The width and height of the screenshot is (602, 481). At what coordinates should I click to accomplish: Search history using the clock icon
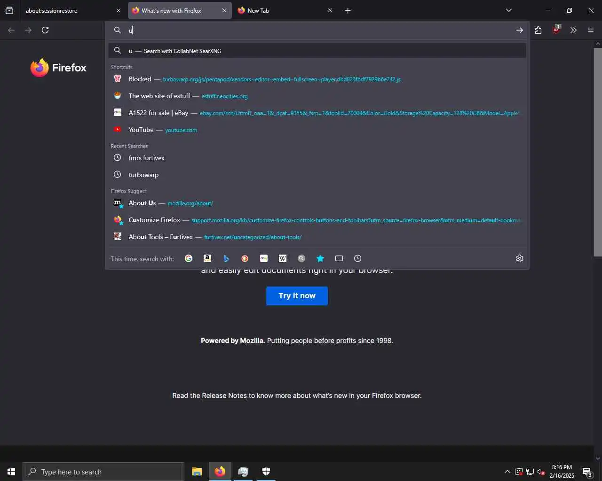point(358,258)
